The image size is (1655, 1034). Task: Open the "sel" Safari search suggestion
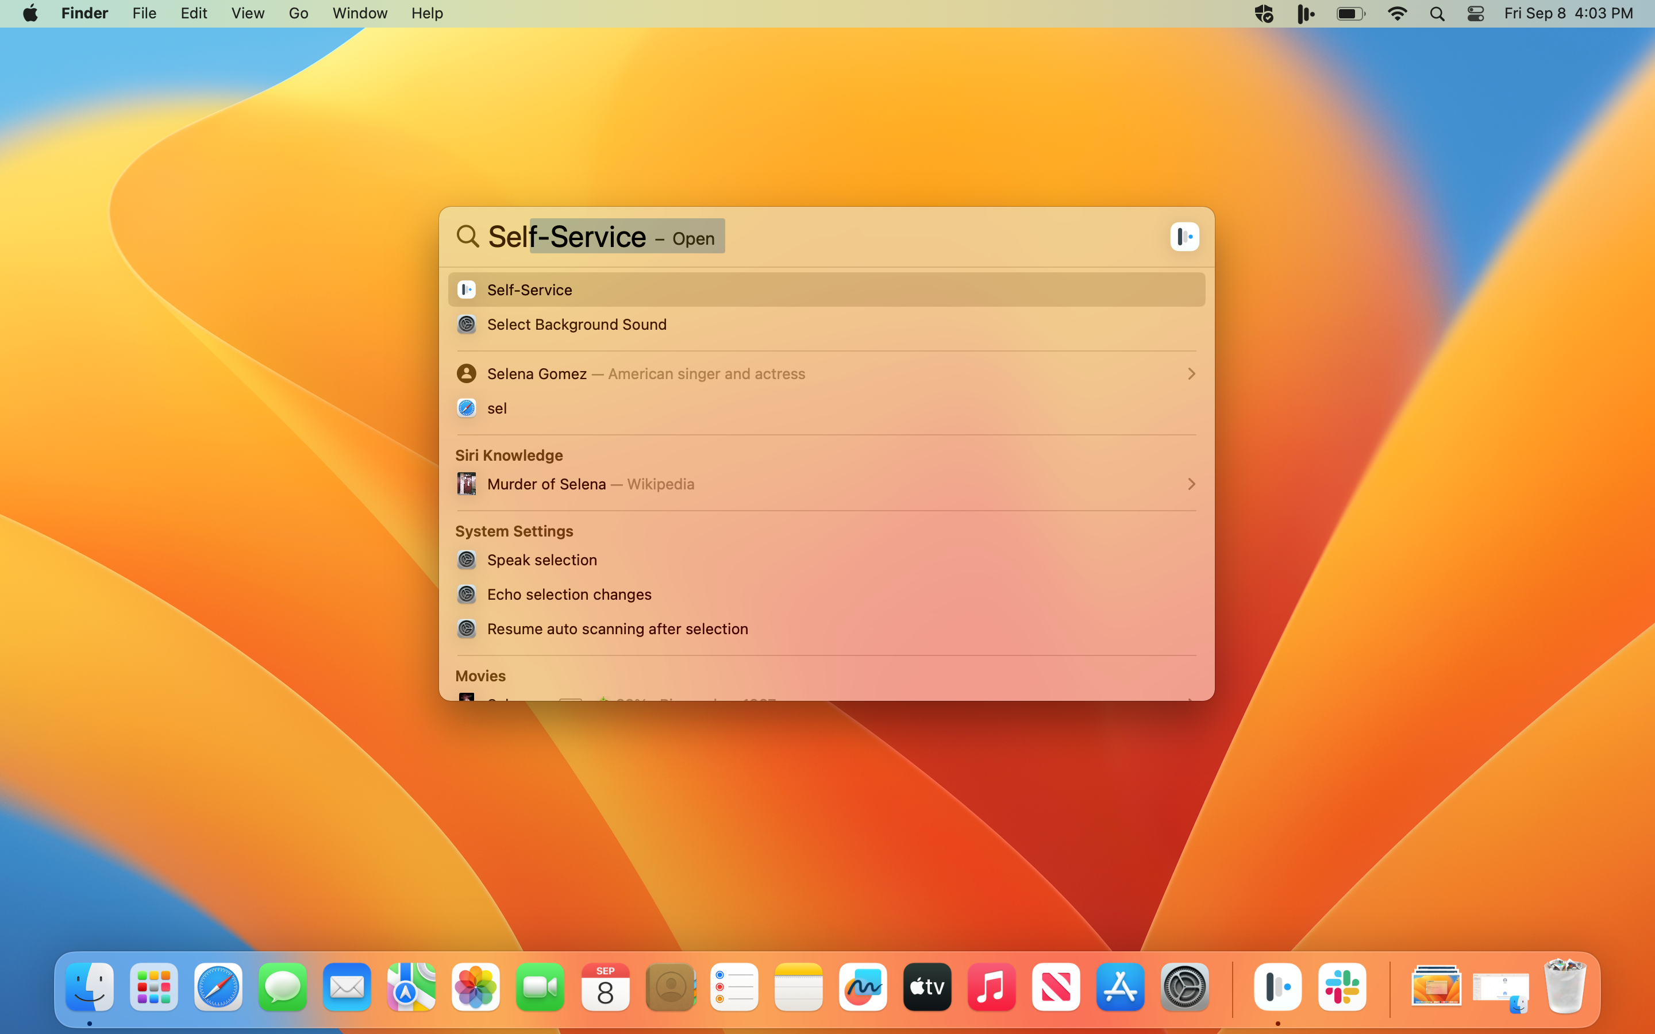click(826, 408)
